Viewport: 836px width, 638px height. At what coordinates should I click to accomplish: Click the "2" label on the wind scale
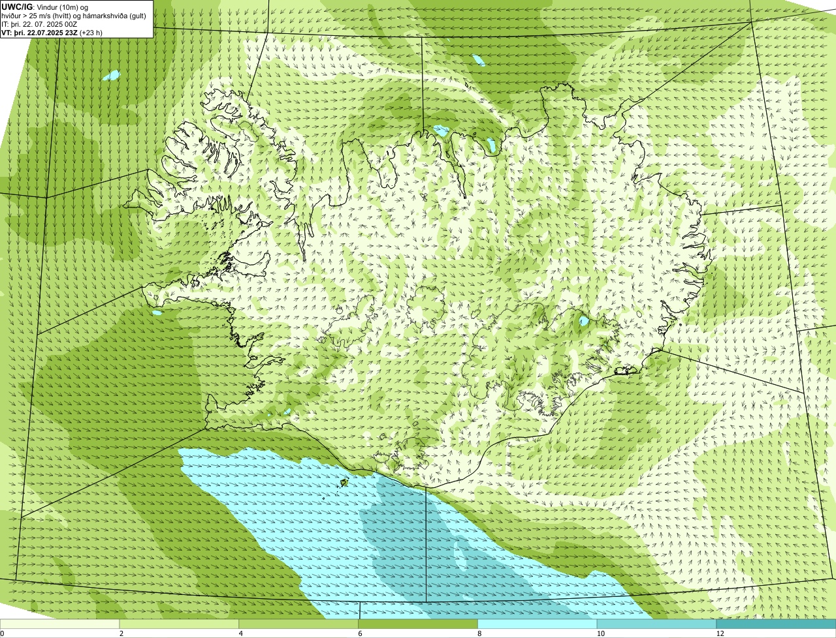121,633
